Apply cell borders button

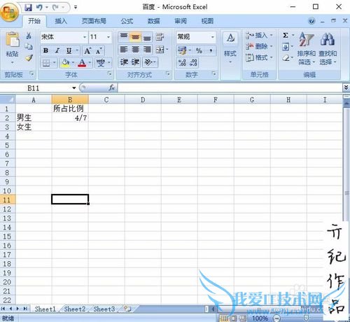pyautogui.click(x=46, y=63)
